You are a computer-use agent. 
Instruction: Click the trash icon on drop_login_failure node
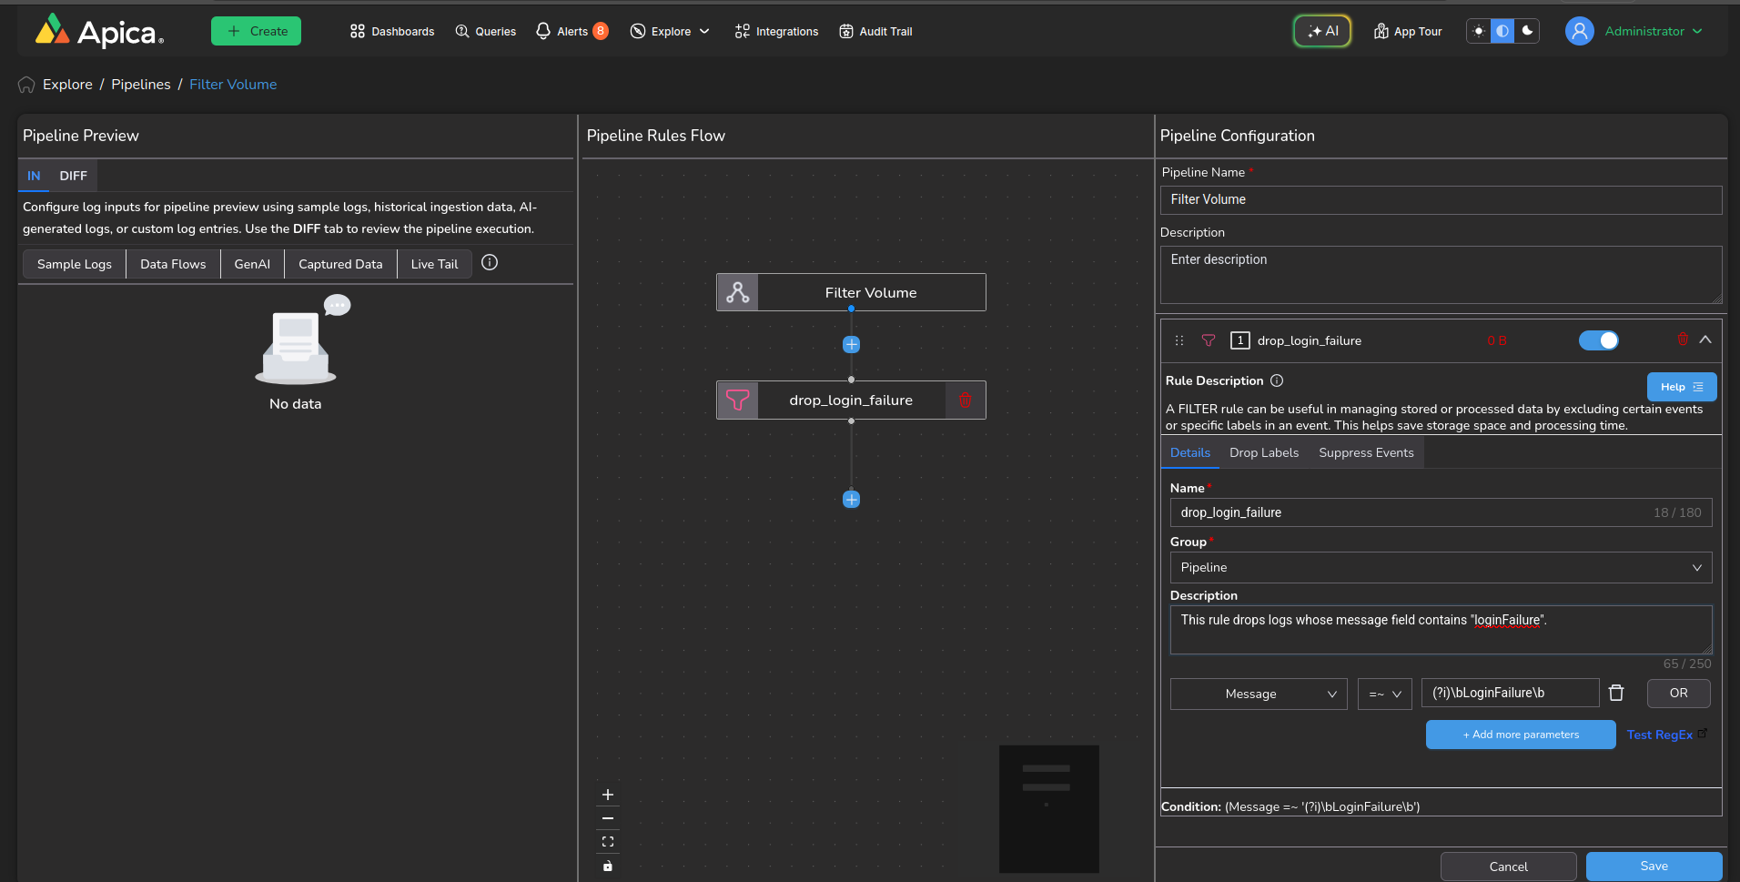click(965, 400)
